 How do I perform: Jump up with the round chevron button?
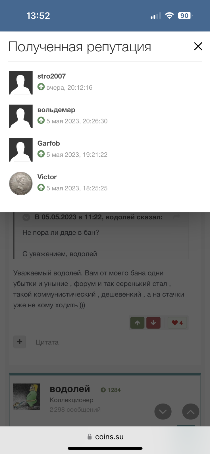pyautogui.click(x=191, y=411)
